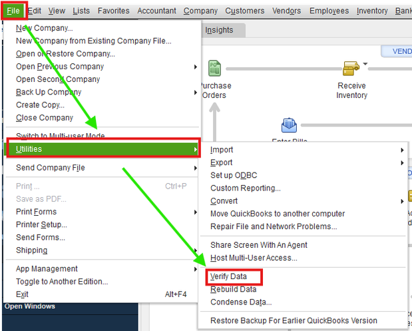
Task: Open the Enter Bills icon
Action: pos(289,125)
